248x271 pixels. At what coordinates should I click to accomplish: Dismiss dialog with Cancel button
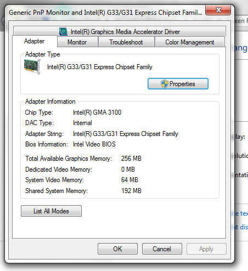pos(162,249)
